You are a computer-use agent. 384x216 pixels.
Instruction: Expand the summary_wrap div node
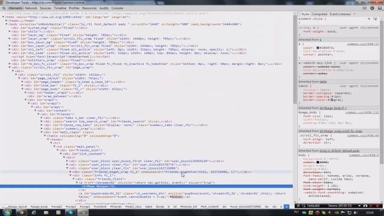click(x=41, y=128)
